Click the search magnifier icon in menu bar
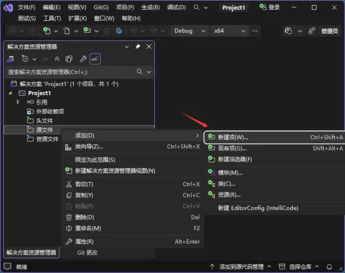 tap(196, 7)
